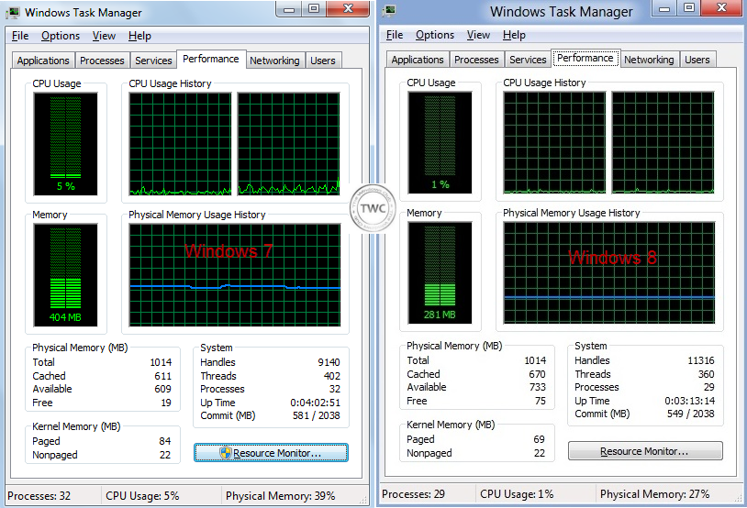Image resolution: width=747 pixels, height=508 pixels.
Task: Click Up Time value 0:03:13:14
Action: [x=689, y=401]
